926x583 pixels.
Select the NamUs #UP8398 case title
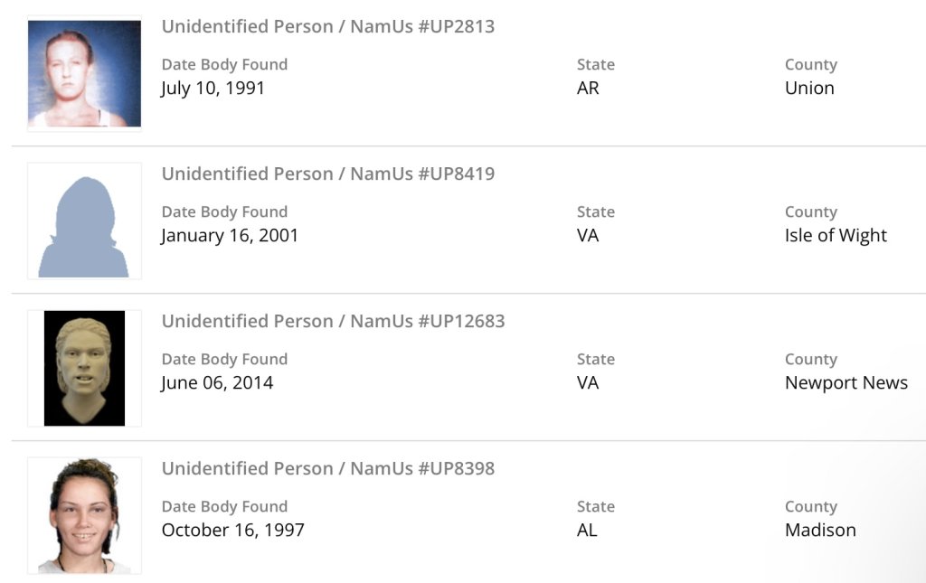click(327, 468)
